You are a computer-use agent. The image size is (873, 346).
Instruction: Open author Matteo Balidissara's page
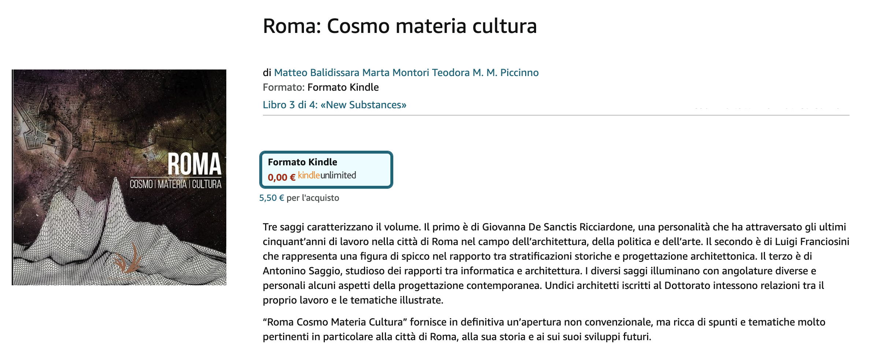tap(316, 72)
